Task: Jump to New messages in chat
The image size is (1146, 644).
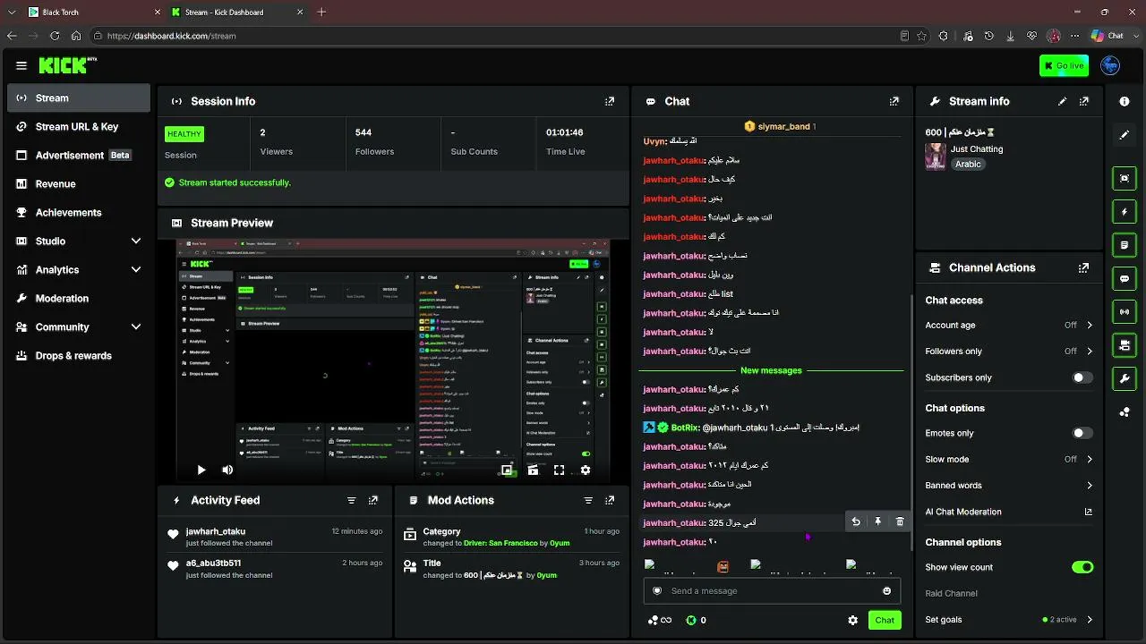Action: click(771, 370)
